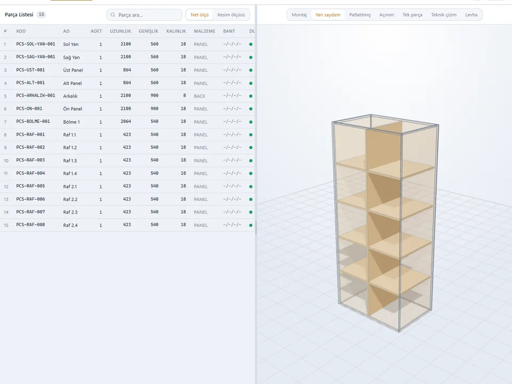This screenshot has height=384, width=512.
Task: Select the Net ölçü toggle
Action: coord(199,15)
